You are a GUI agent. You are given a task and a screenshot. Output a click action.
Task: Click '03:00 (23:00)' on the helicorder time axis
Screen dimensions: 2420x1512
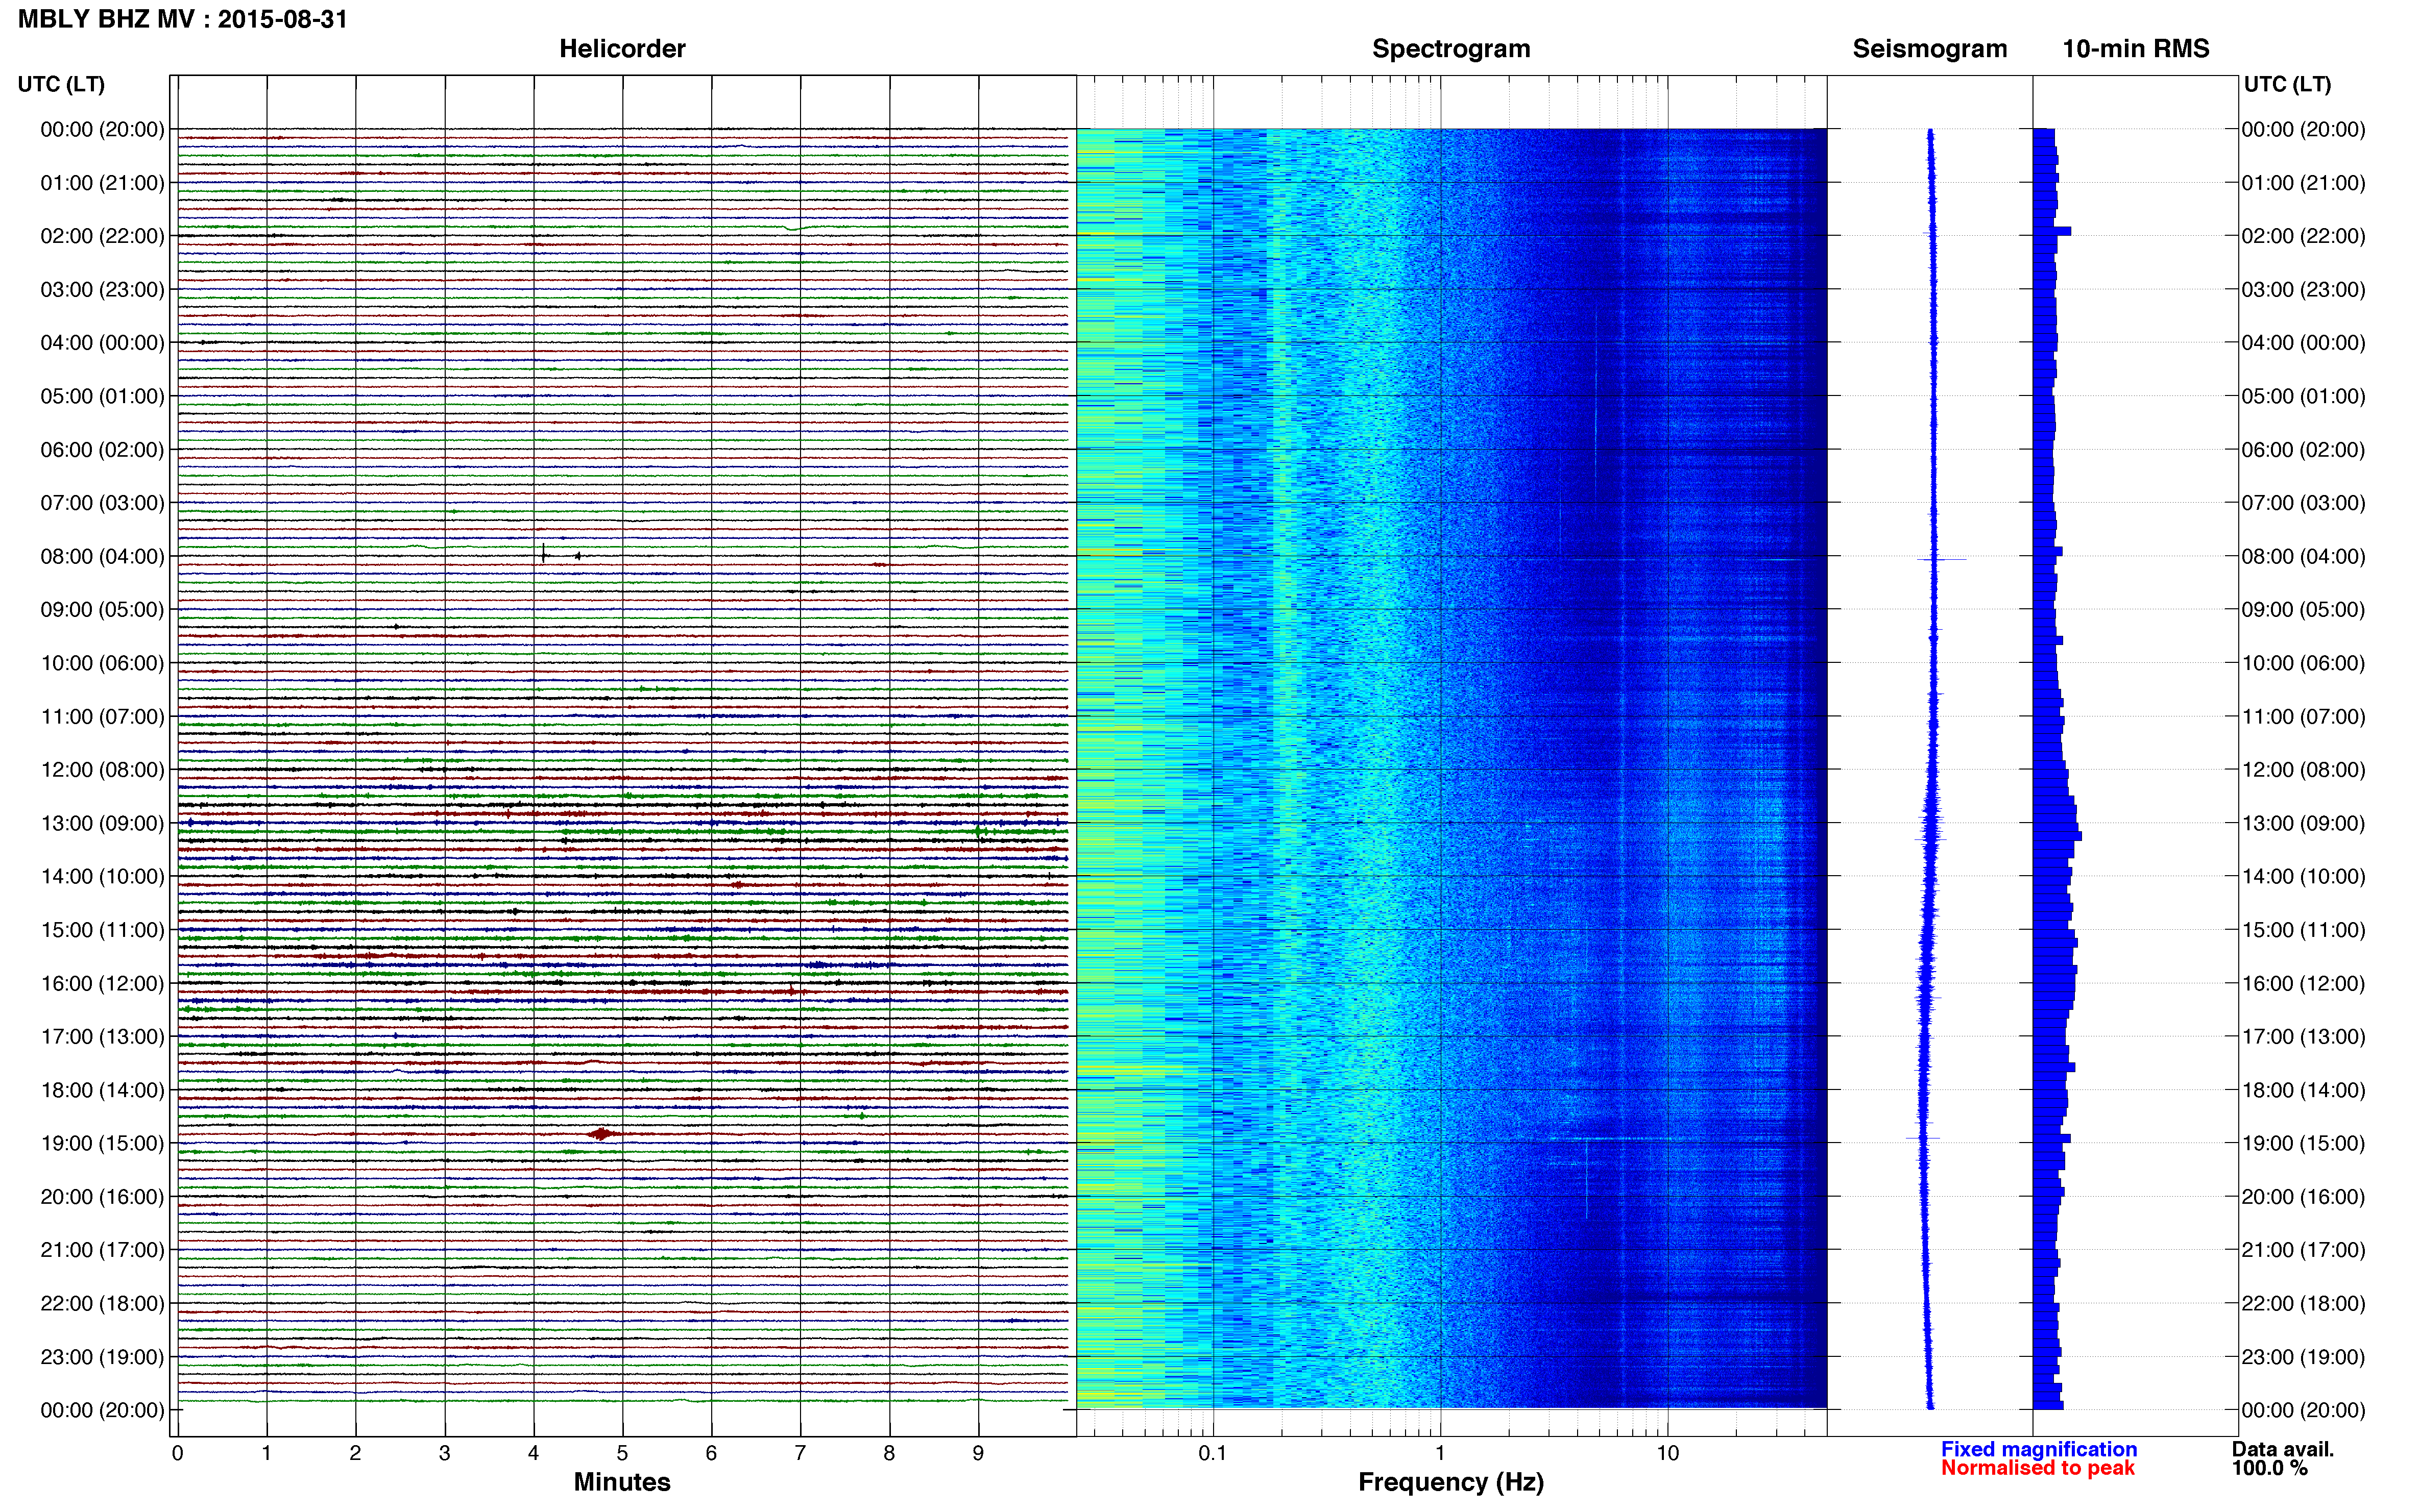(102, 290)
